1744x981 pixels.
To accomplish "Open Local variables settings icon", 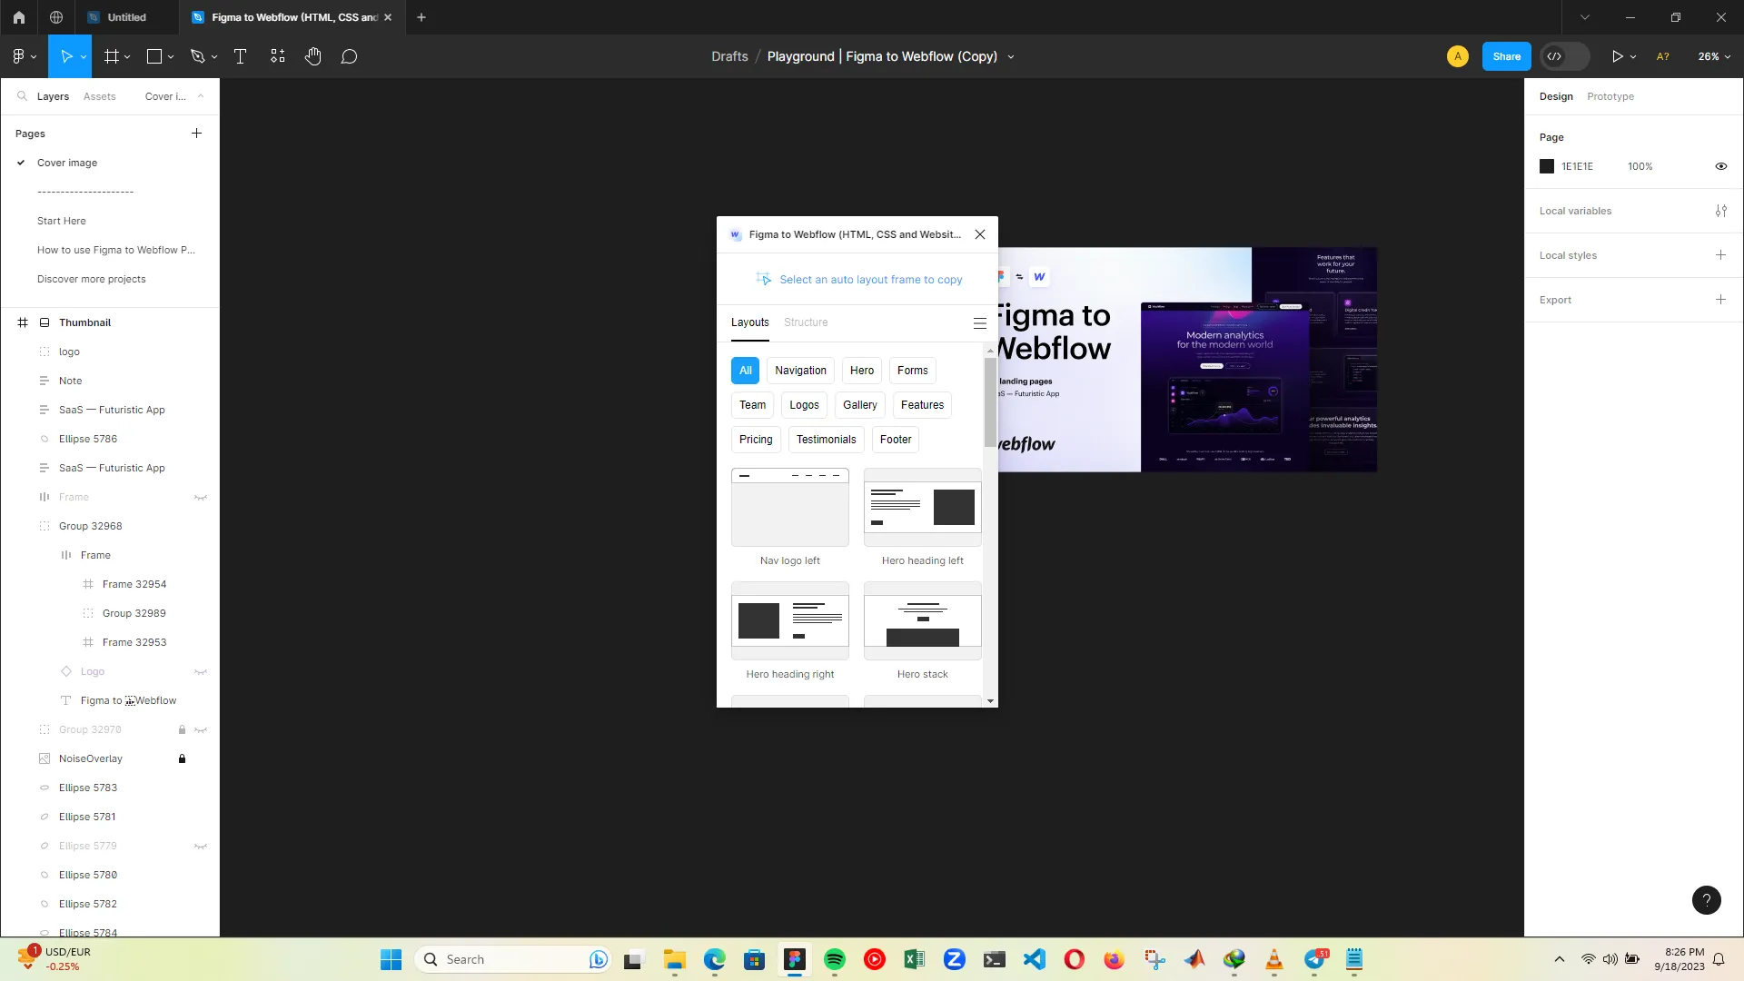I will pyautogui.click(x=1720, y=211).
